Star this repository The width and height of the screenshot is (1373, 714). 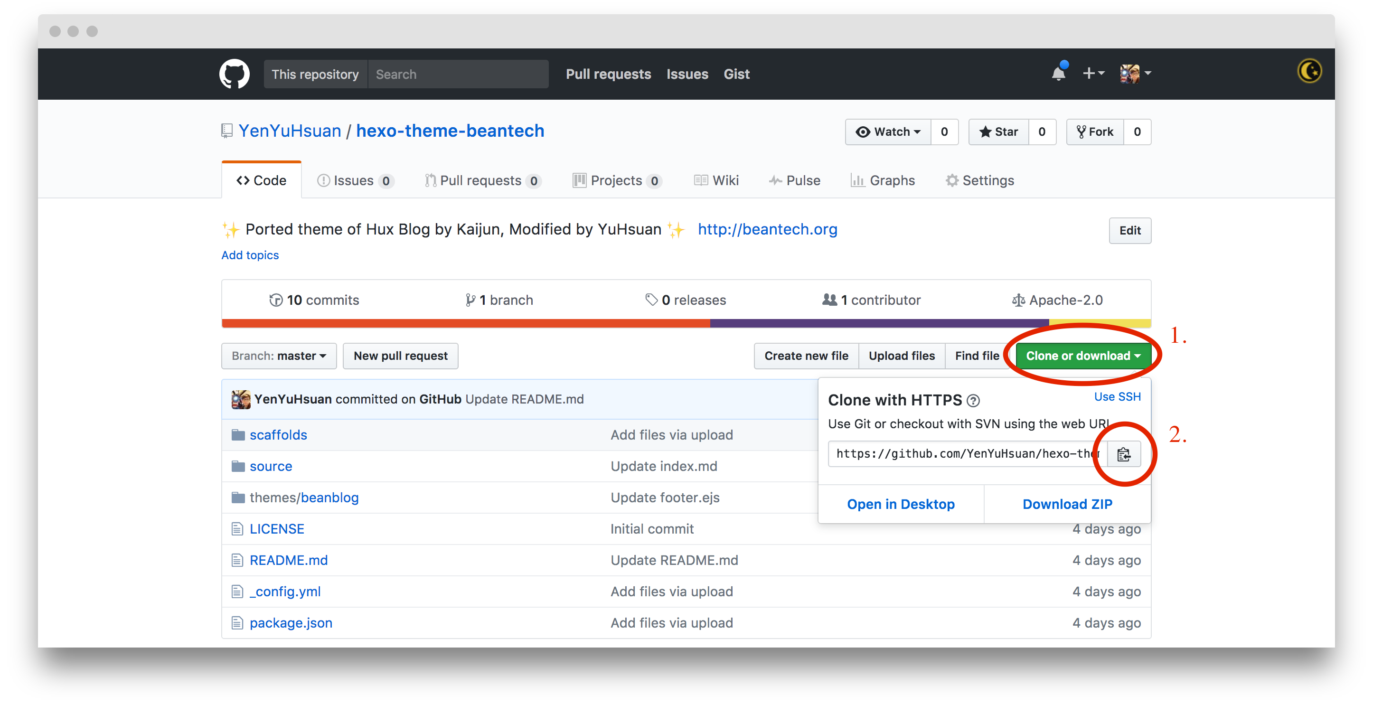[998, 132]
